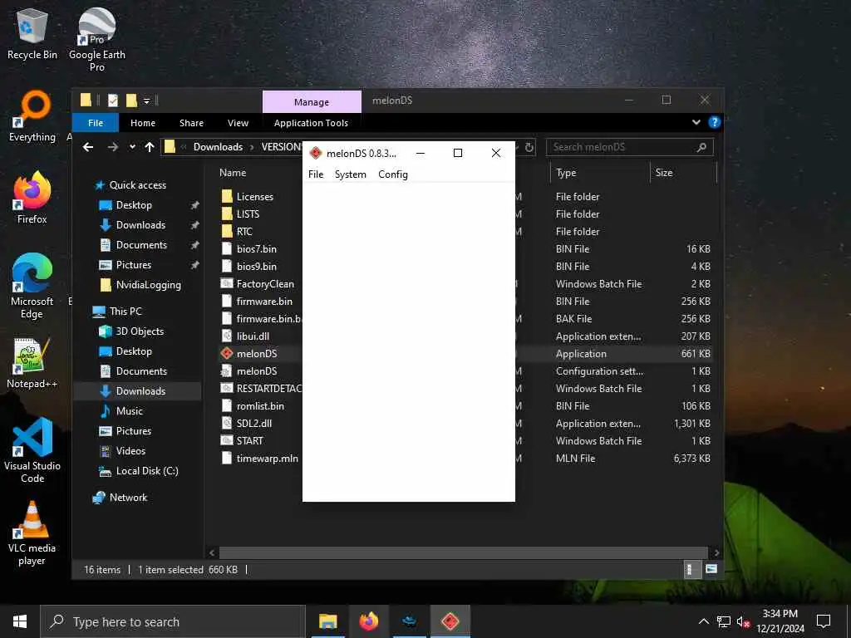The height and width of the screenshot is (638, 851).
Task: Select pinned Downloads under Quick access
Action: pos(140,225)
